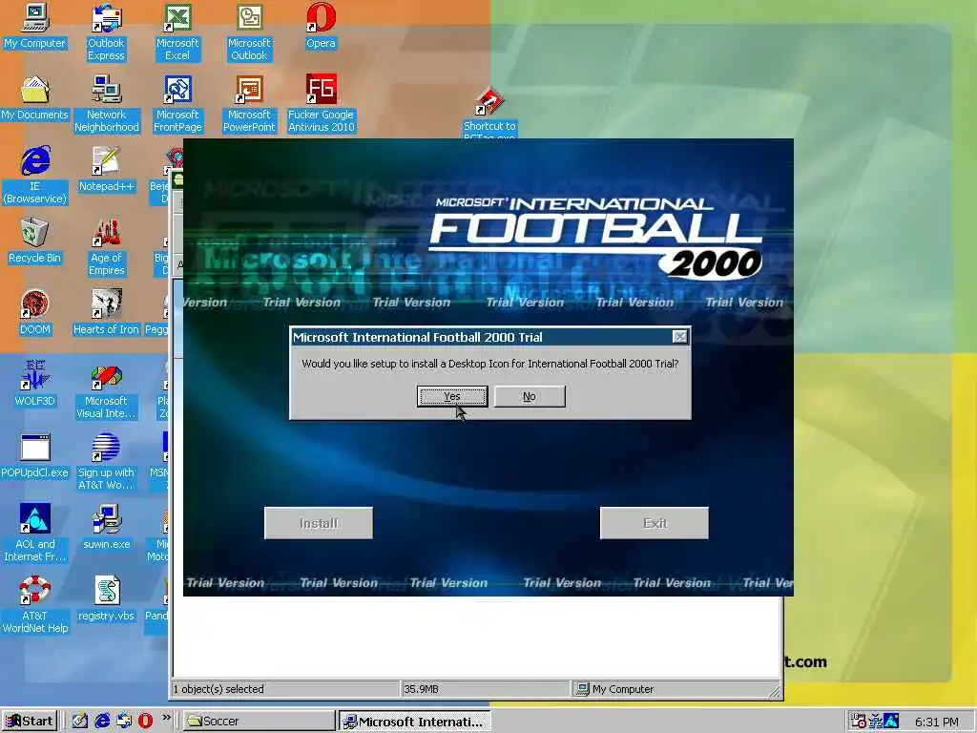The width and height of the screenshot is (977, 733).
Task: Expand quick launch overflow chevron
Action: tap(166, 718)
